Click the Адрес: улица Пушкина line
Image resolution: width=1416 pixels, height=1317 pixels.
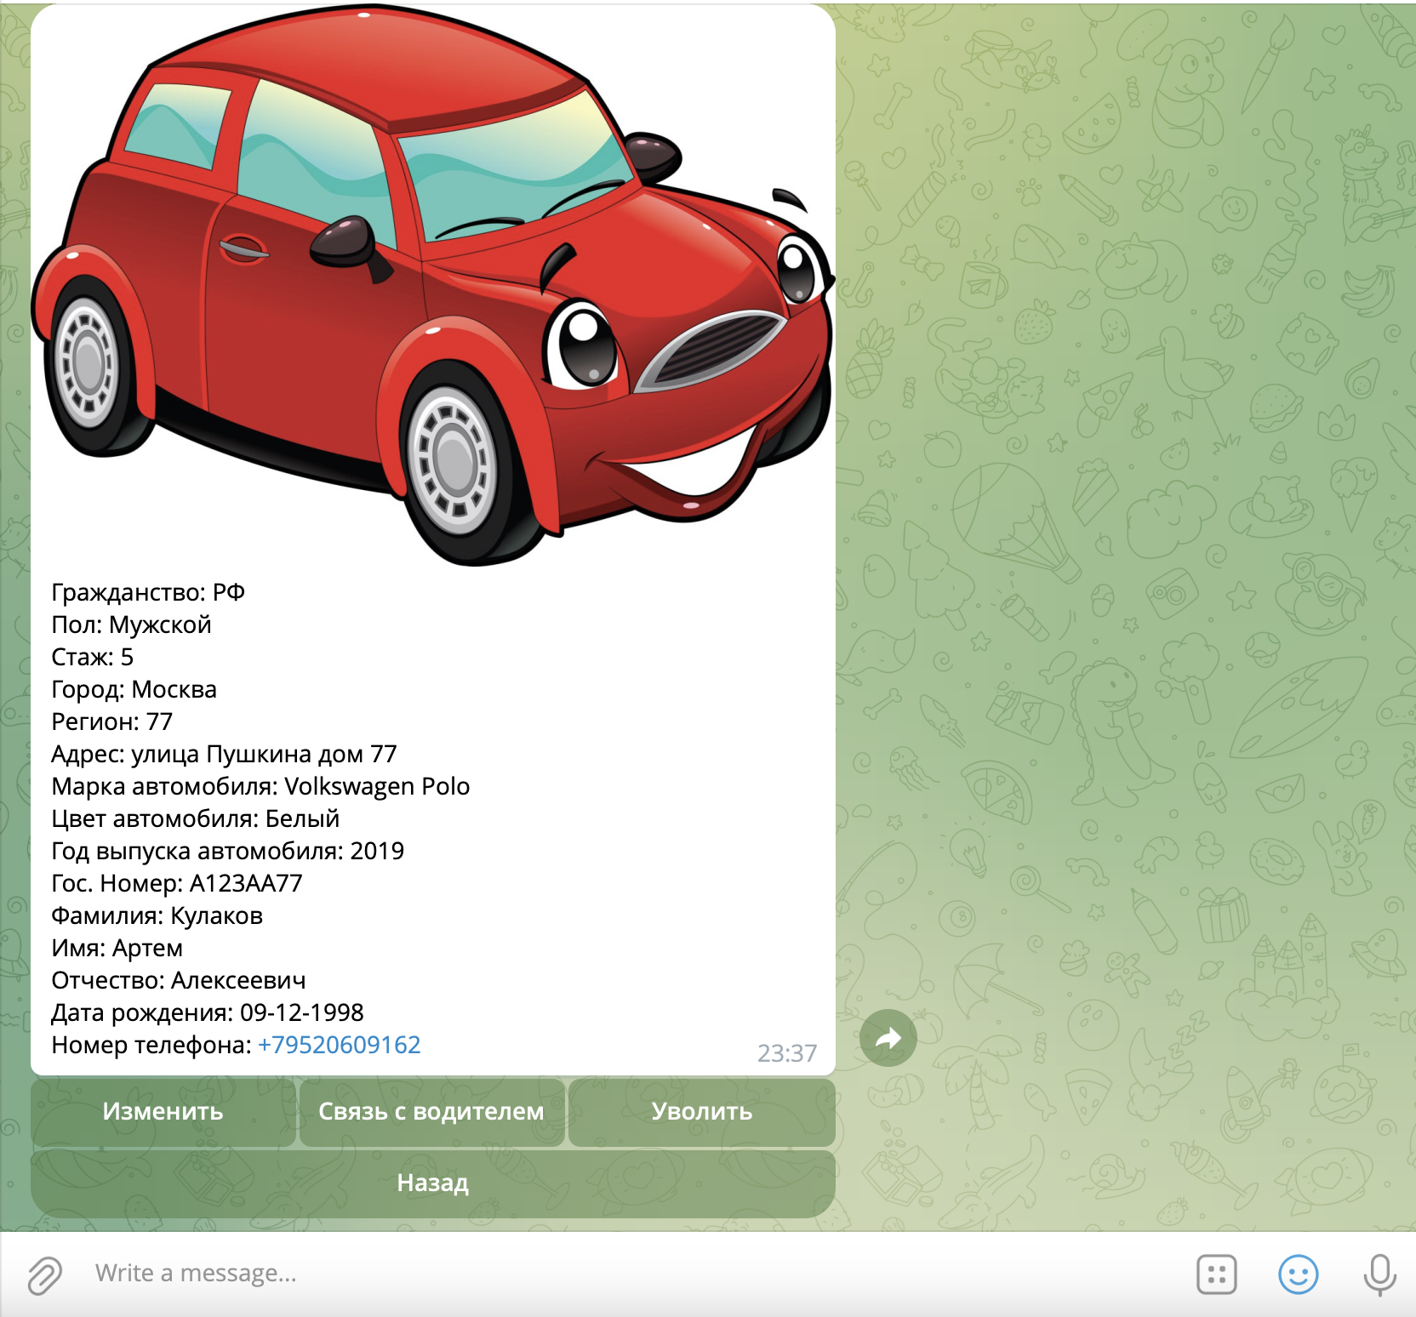click(x=224, y=754)
